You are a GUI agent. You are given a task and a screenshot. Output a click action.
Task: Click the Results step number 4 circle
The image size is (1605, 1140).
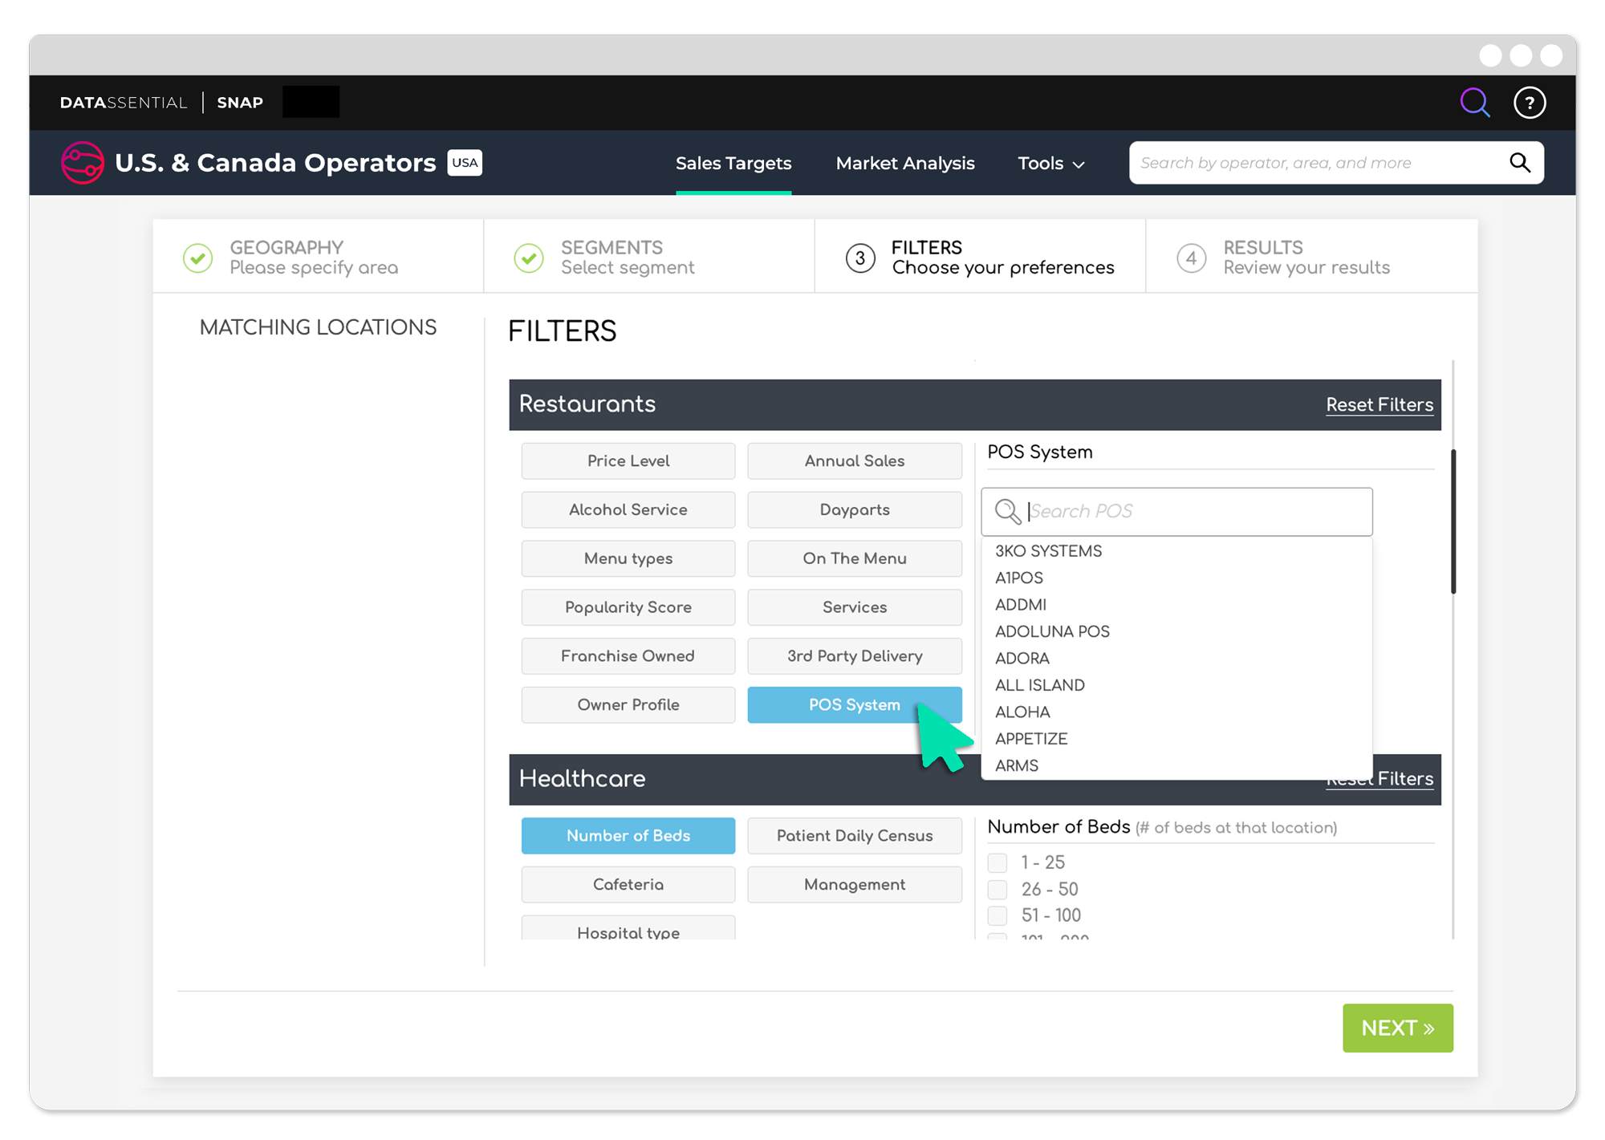(x=1191, y=258)
